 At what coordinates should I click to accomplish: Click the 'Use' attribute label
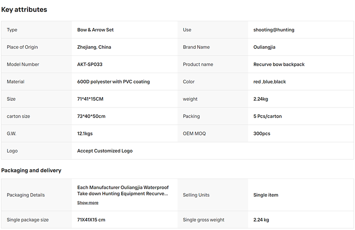point(187,30)
